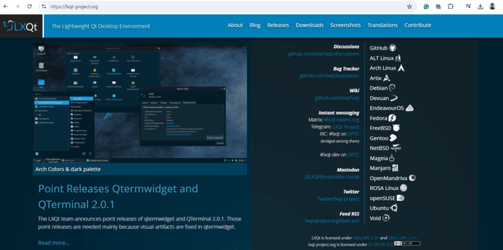The height and width of the screenshot is (250, 503).
Task: Click the EndeavourOS logo icon
Action: (409, 108)
